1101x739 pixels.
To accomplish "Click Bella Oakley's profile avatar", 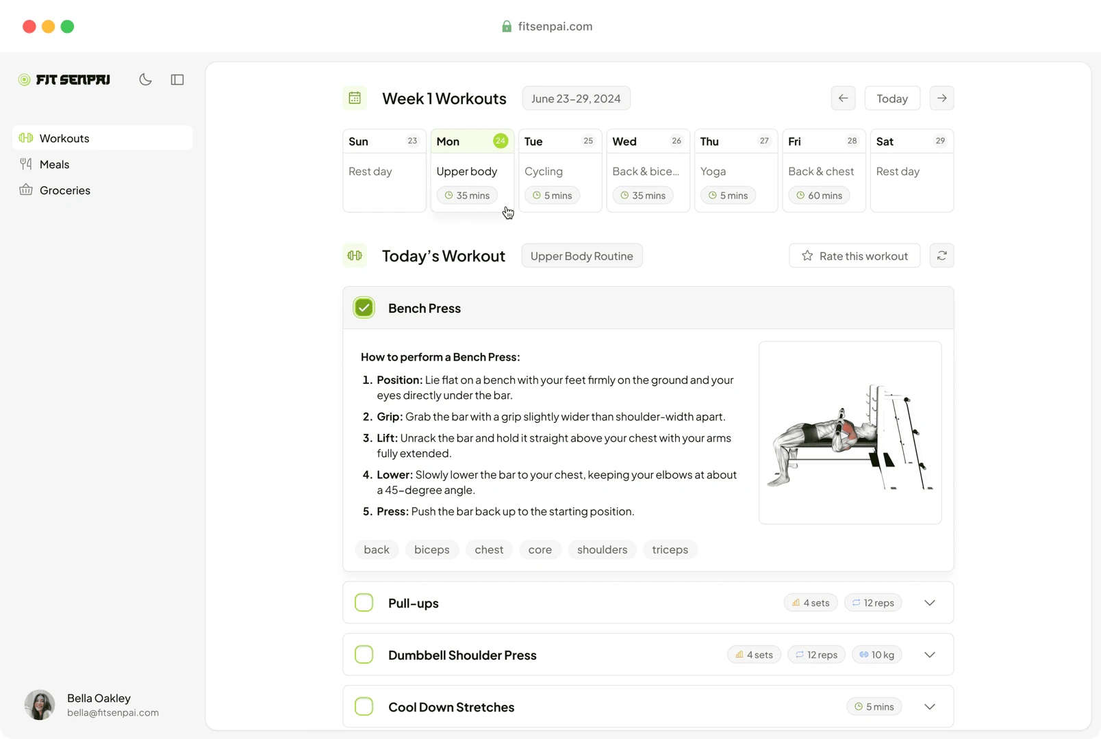I will (39, 705).
